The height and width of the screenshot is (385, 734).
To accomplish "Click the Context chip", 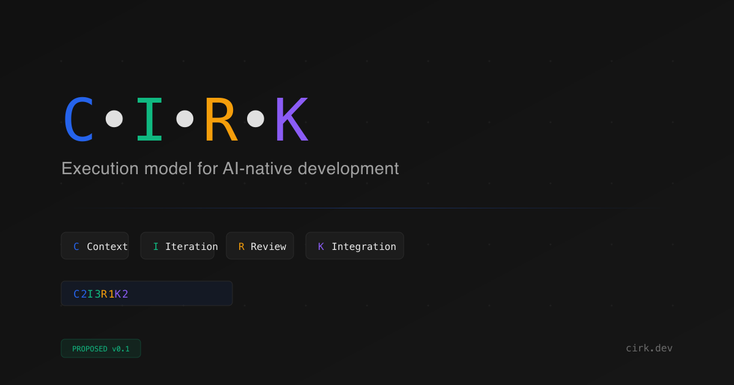I will point(95,246).
